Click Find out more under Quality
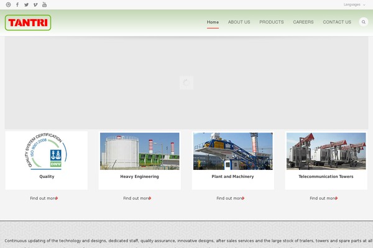 (x=44, y=198)
